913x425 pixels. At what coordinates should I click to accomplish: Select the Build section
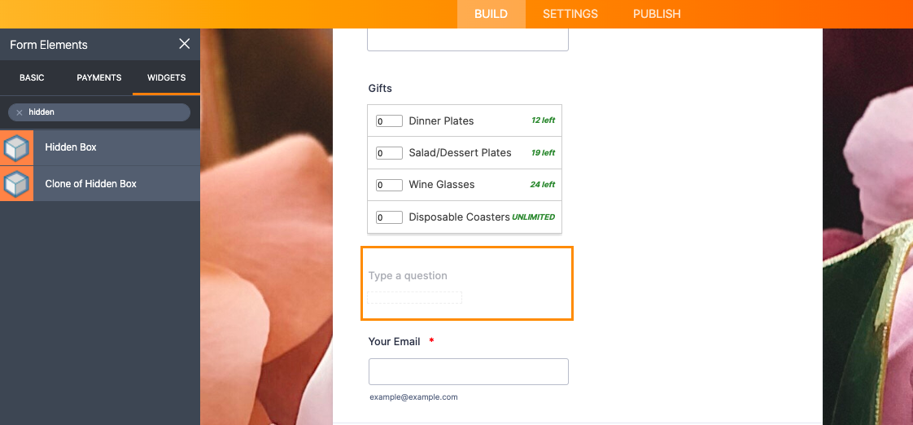[491, 14]
